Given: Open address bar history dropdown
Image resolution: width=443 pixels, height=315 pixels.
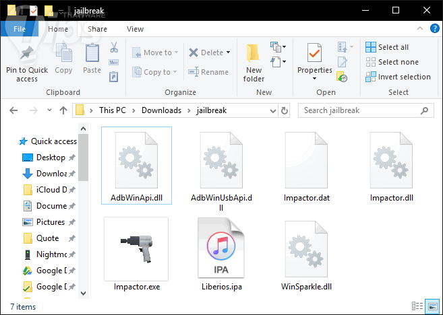Looking at the screenshot, I should tap(272, 110).
